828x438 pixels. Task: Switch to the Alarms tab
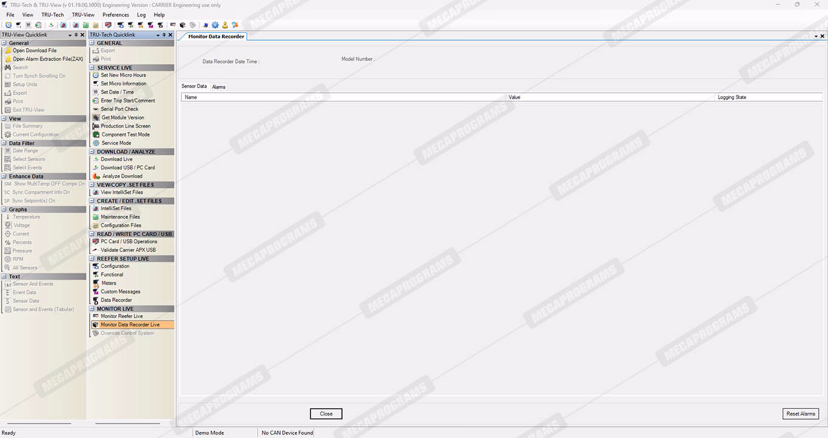218,87
